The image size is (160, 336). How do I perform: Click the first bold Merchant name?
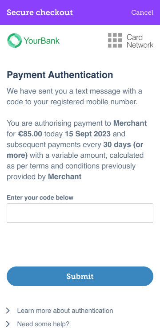tap(130, 123)
